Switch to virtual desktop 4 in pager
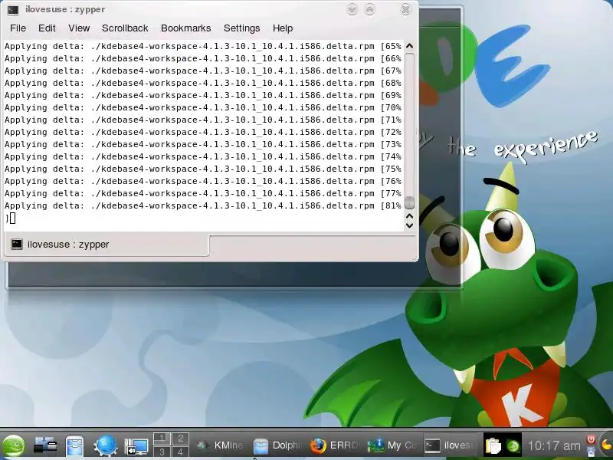 pyautogui.click(x=180, y=452)
